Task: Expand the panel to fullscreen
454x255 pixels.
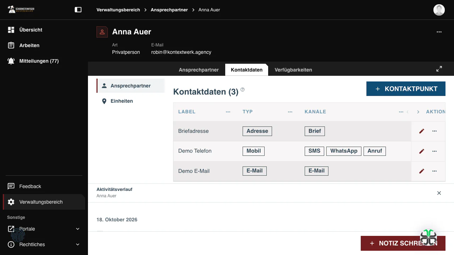Action: point(439,69)
